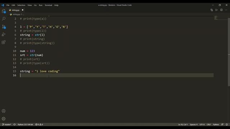Click the Open Changes icon in editor toolbar
230x129 pixels.
click(x=212, y=10)
